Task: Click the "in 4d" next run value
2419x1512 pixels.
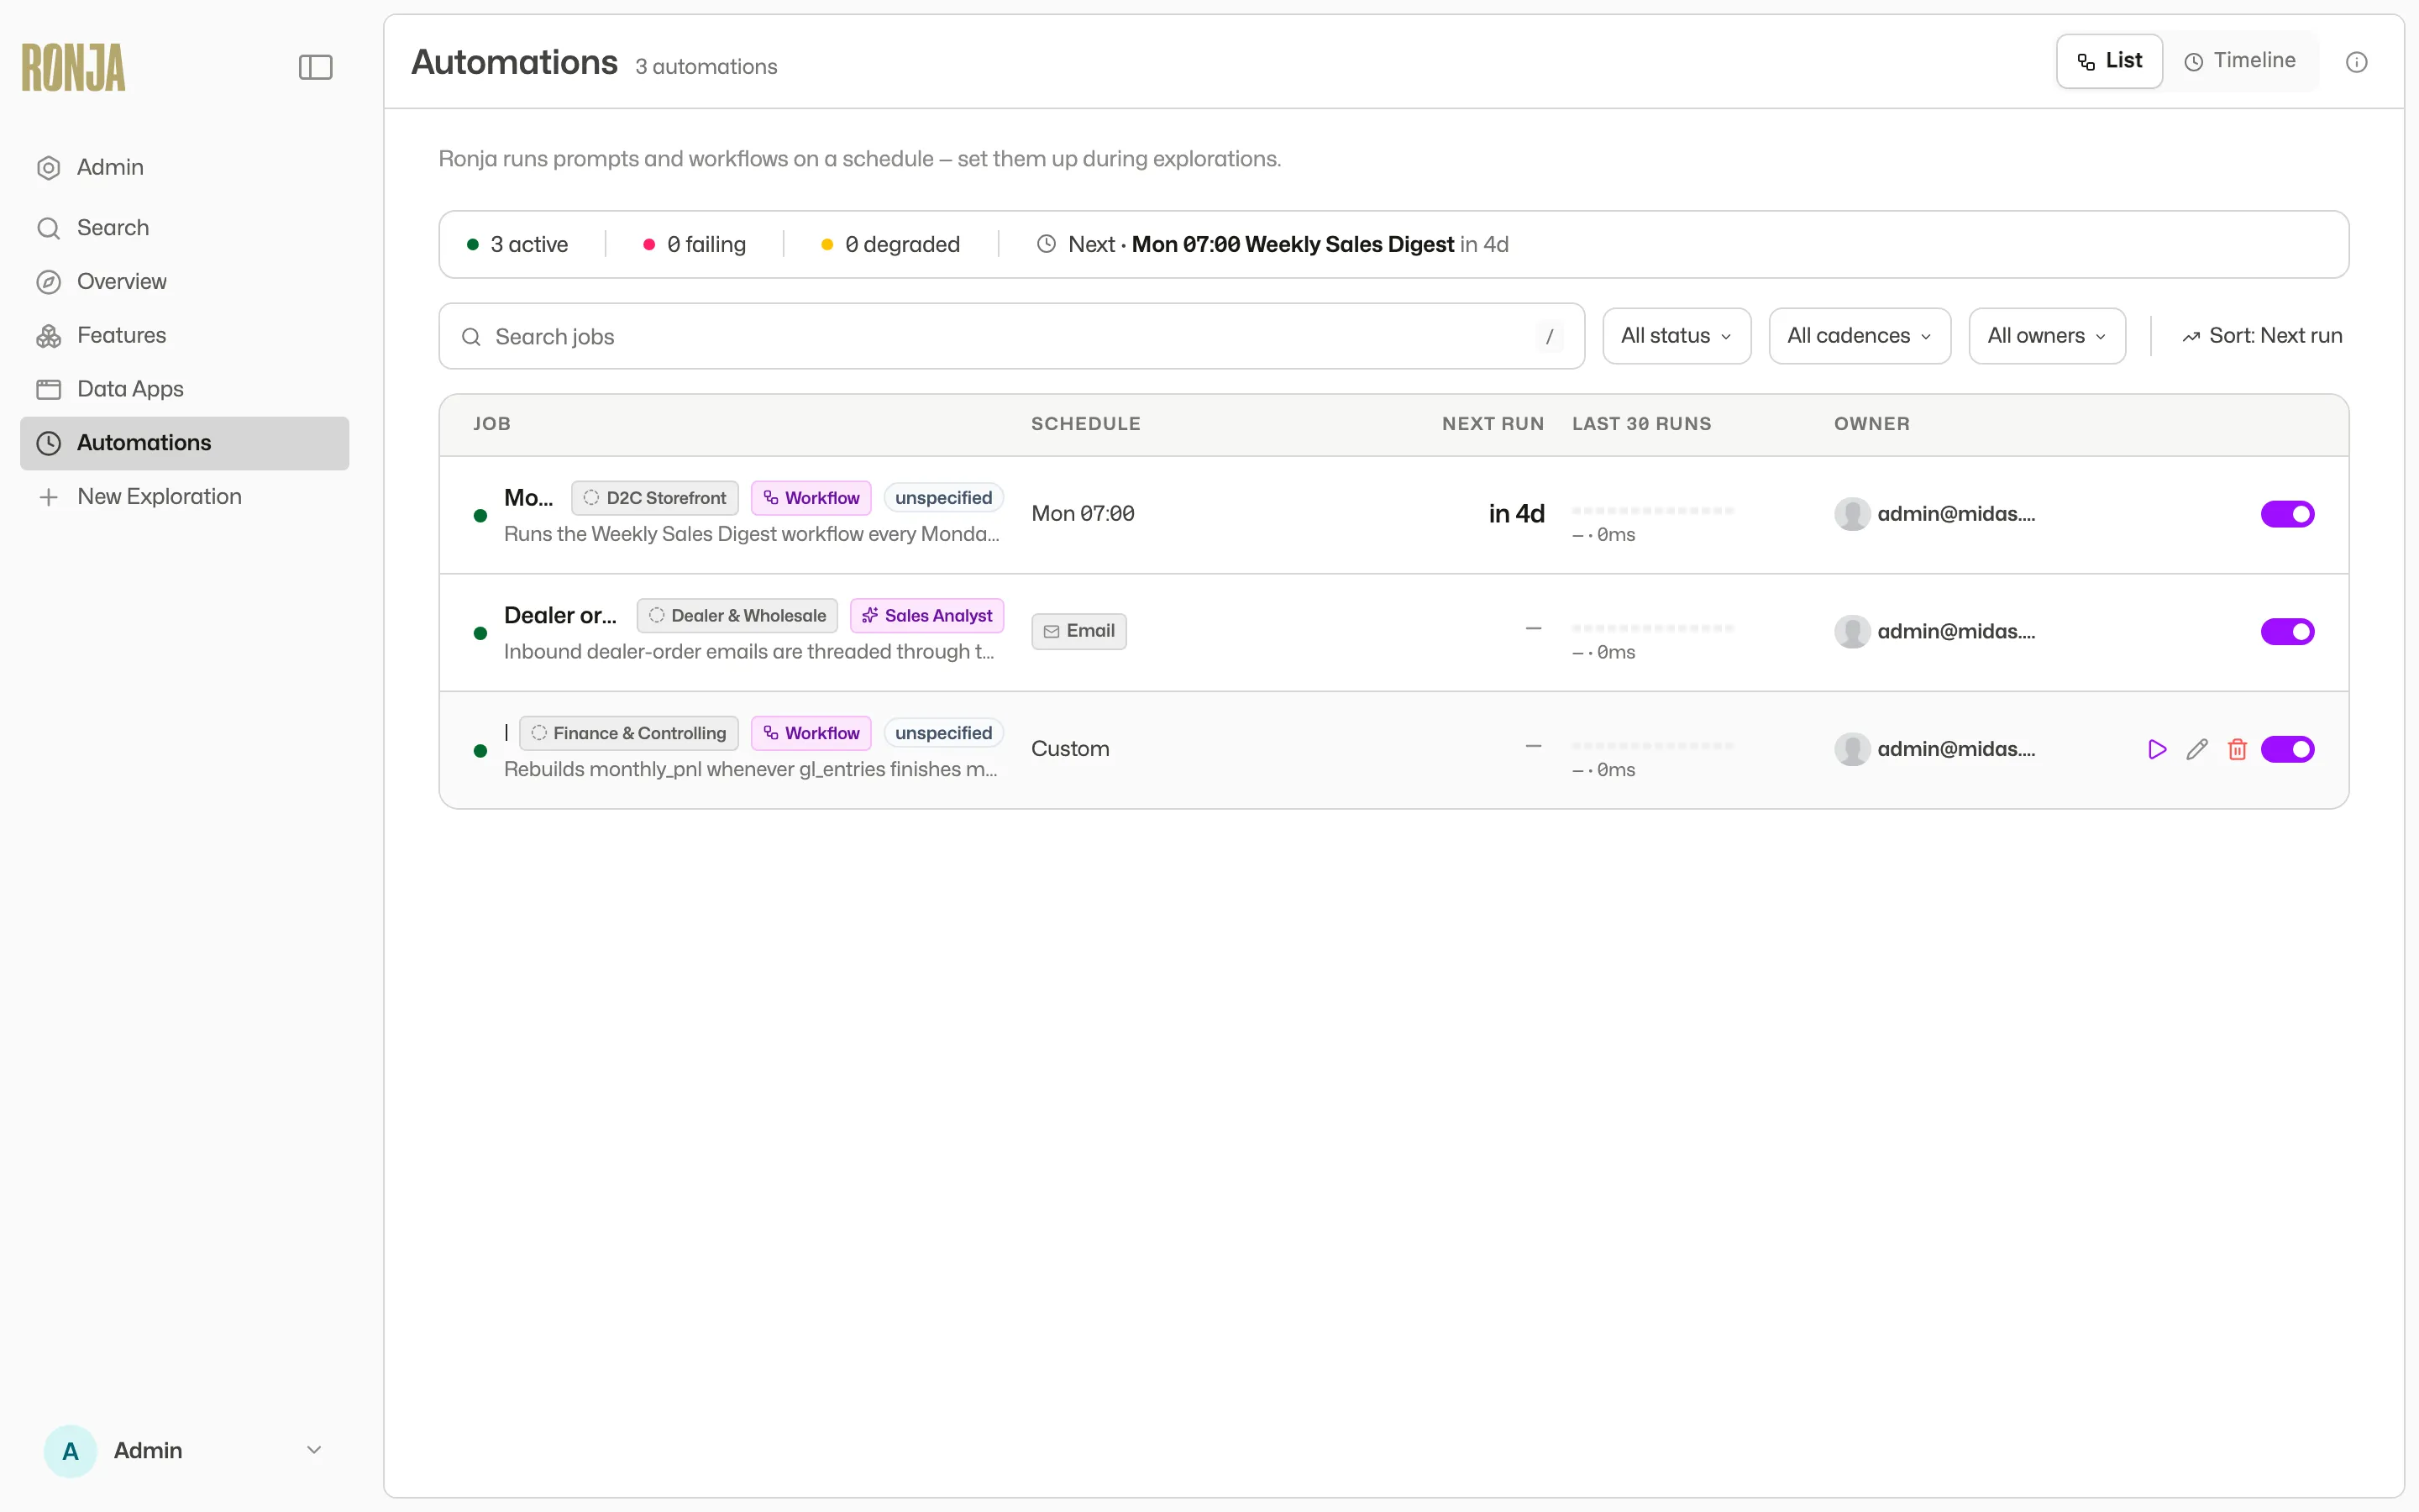Action: click(1516, 514)
